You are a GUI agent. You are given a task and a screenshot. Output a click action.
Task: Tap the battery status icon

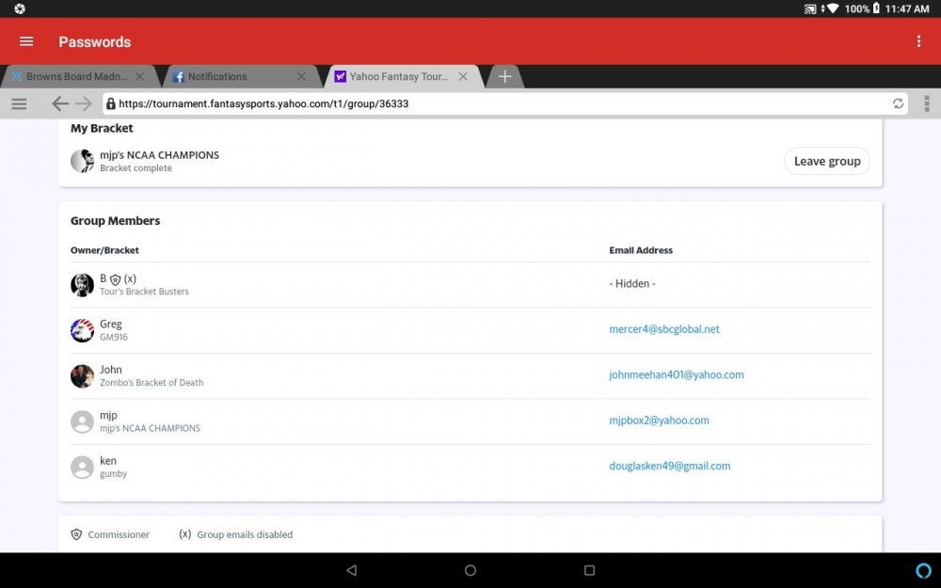[x=876, y=8]
